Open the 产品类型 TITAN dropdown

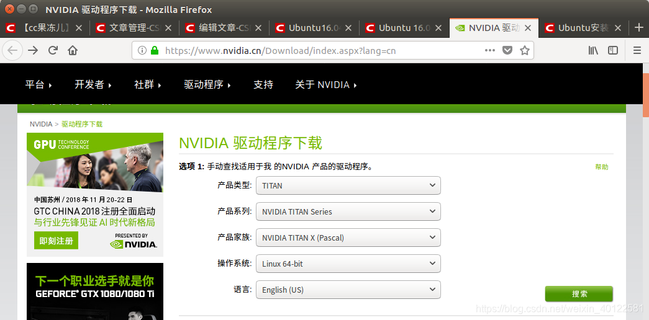348,185
